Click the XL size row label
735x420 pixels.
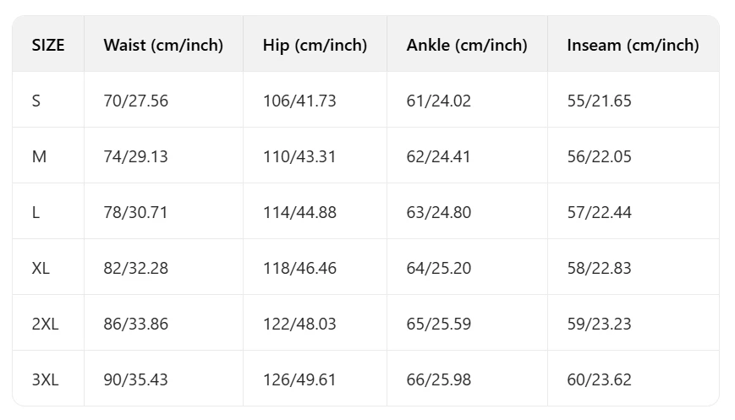click(41, 268)
